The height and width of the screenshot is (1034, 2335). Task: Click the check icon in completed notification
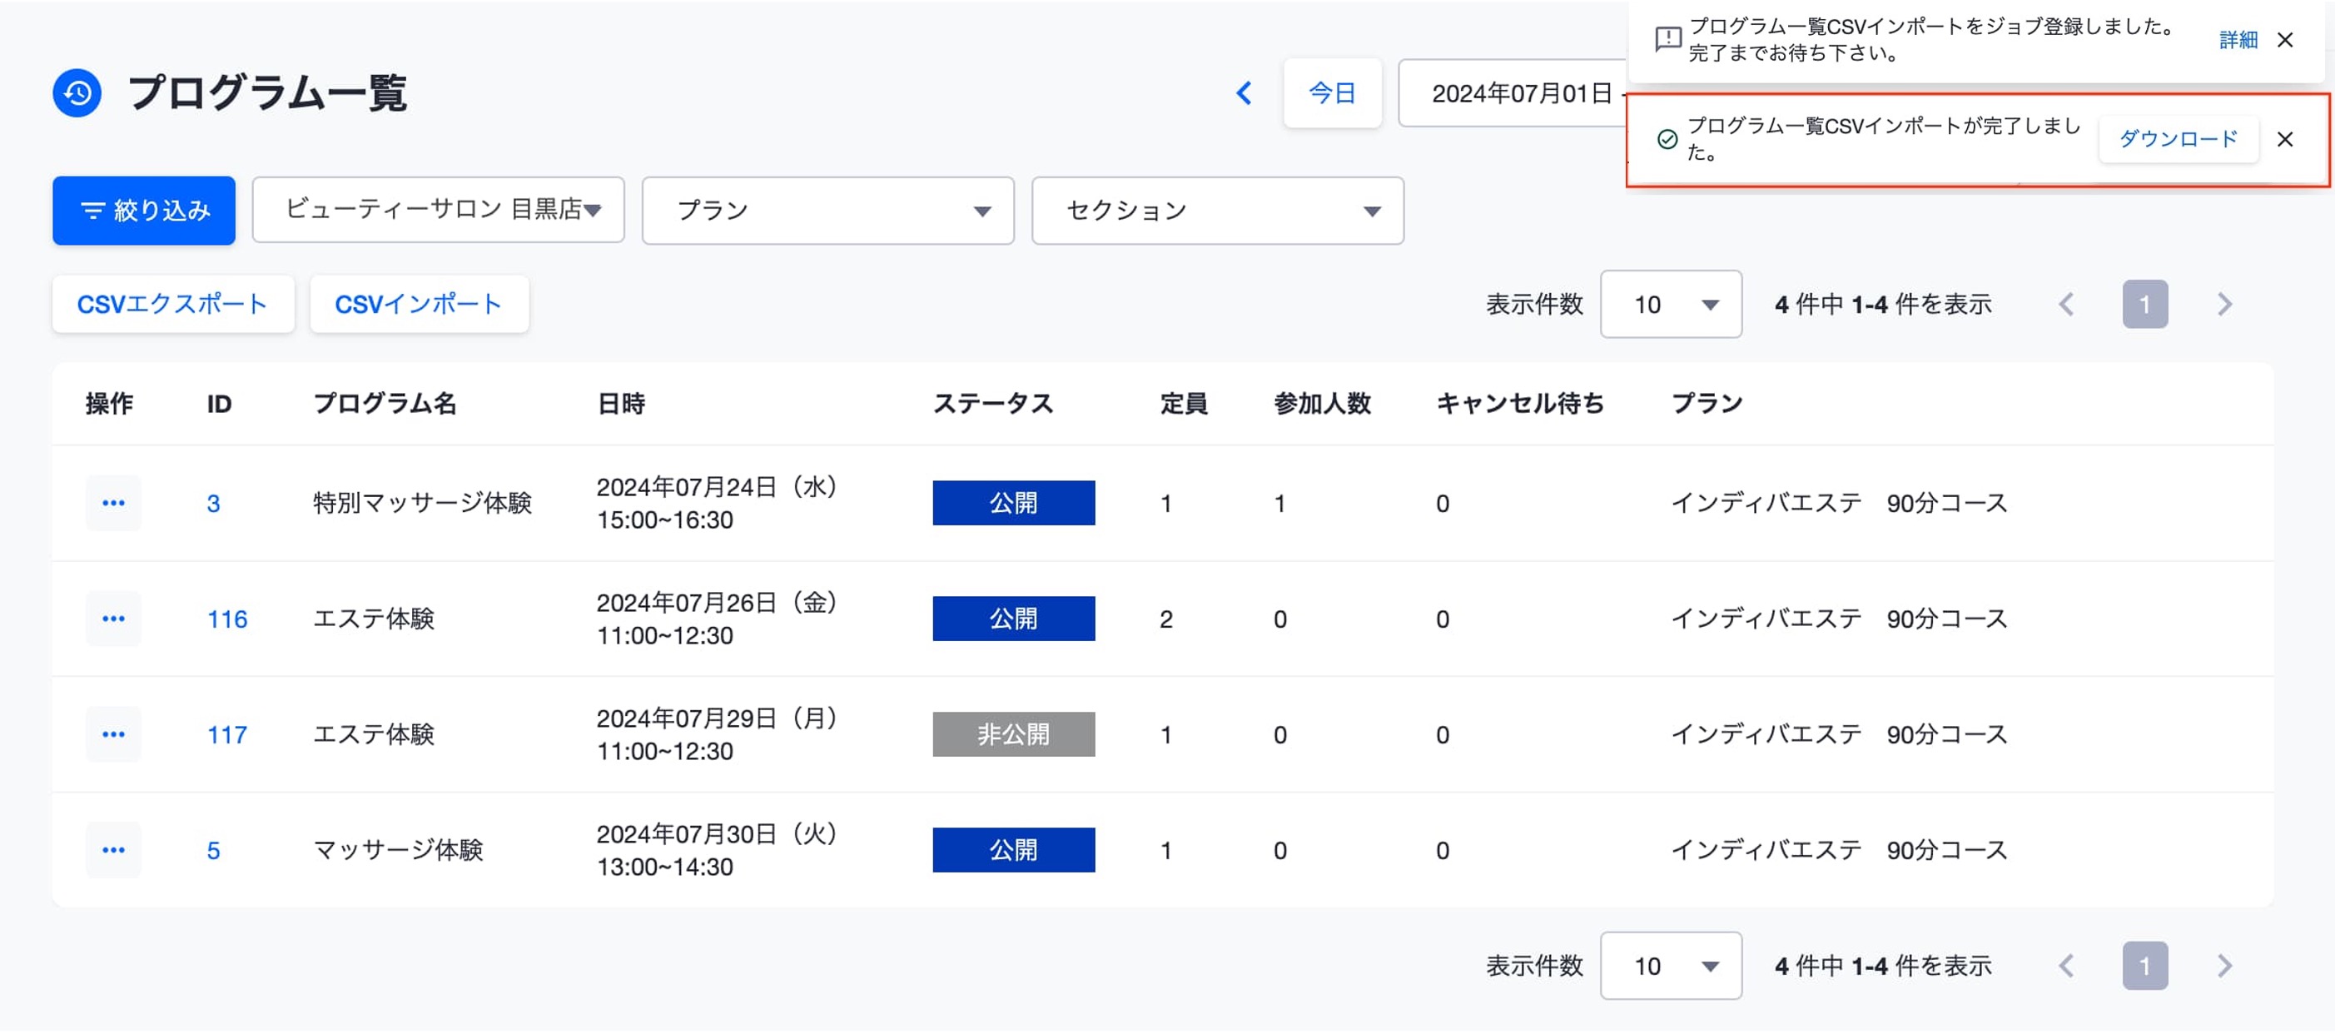tap(1667, 139)
